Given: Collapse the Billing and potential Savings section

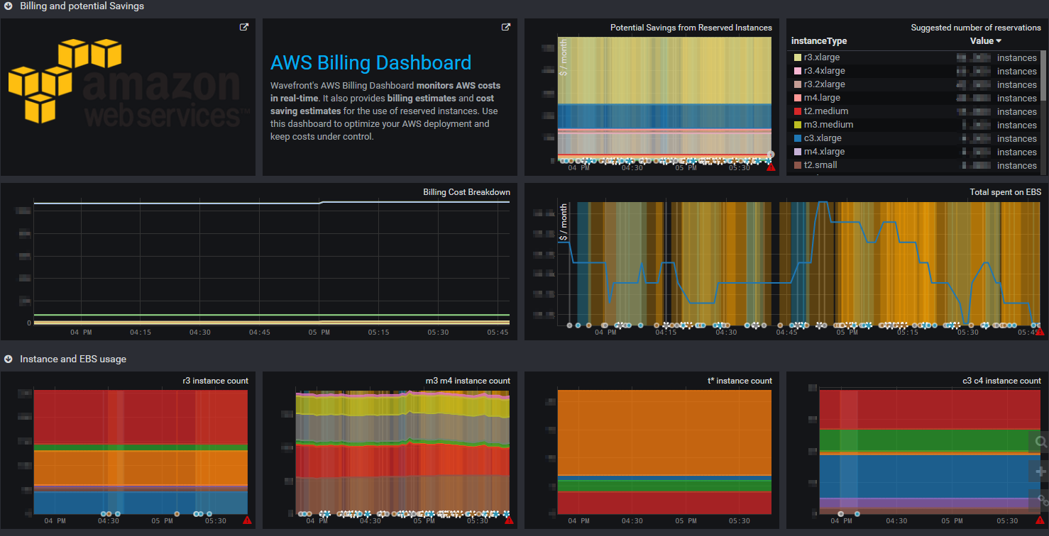Looking at the screenshot, I should (x=8, y=6).
